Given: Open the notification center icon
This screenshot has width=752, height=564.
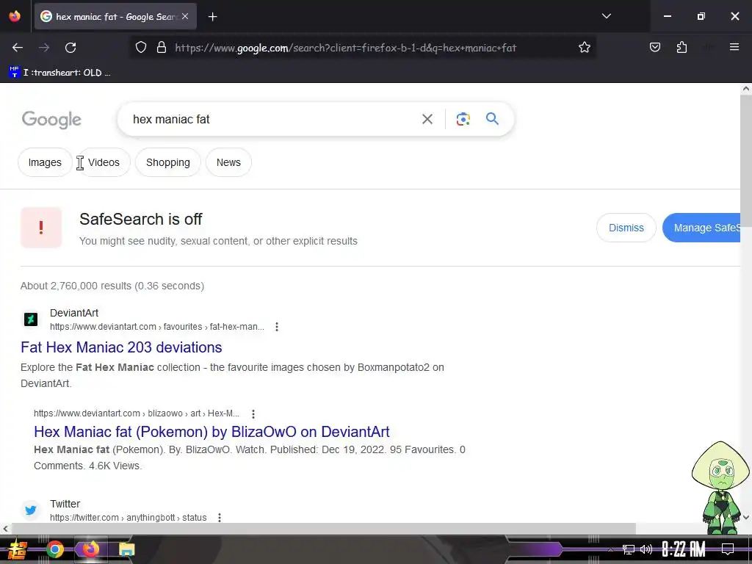Looking at the screenshot, I should tap(728, 549).
